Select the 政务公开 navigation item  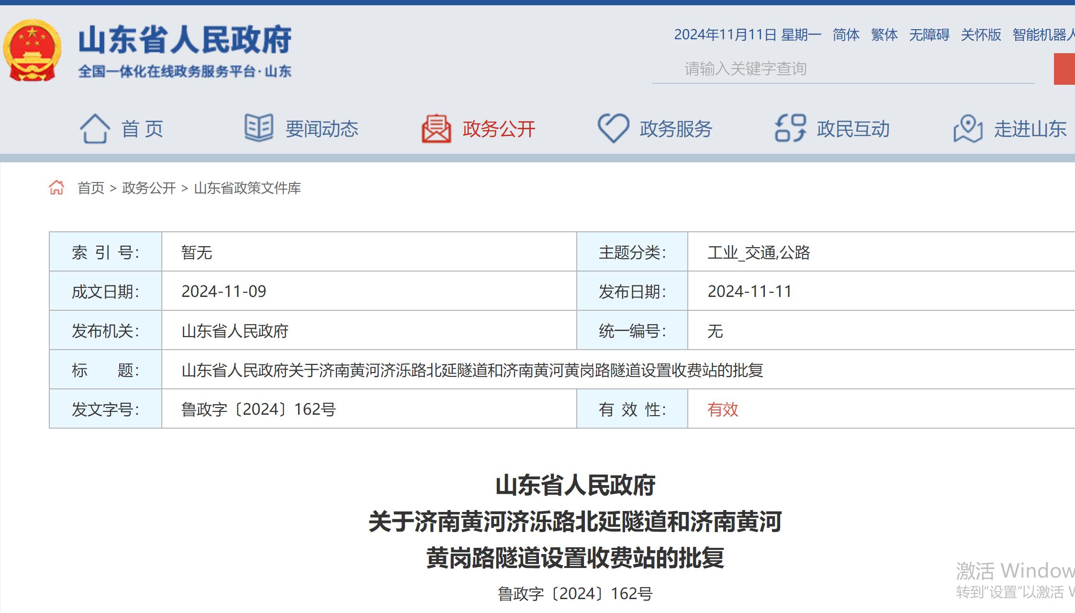(x=499, y=129)
